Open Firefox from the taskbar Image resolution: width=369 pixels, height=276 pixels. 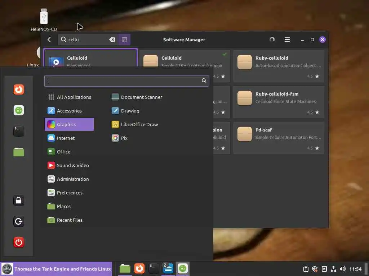[x=139, y=268]
